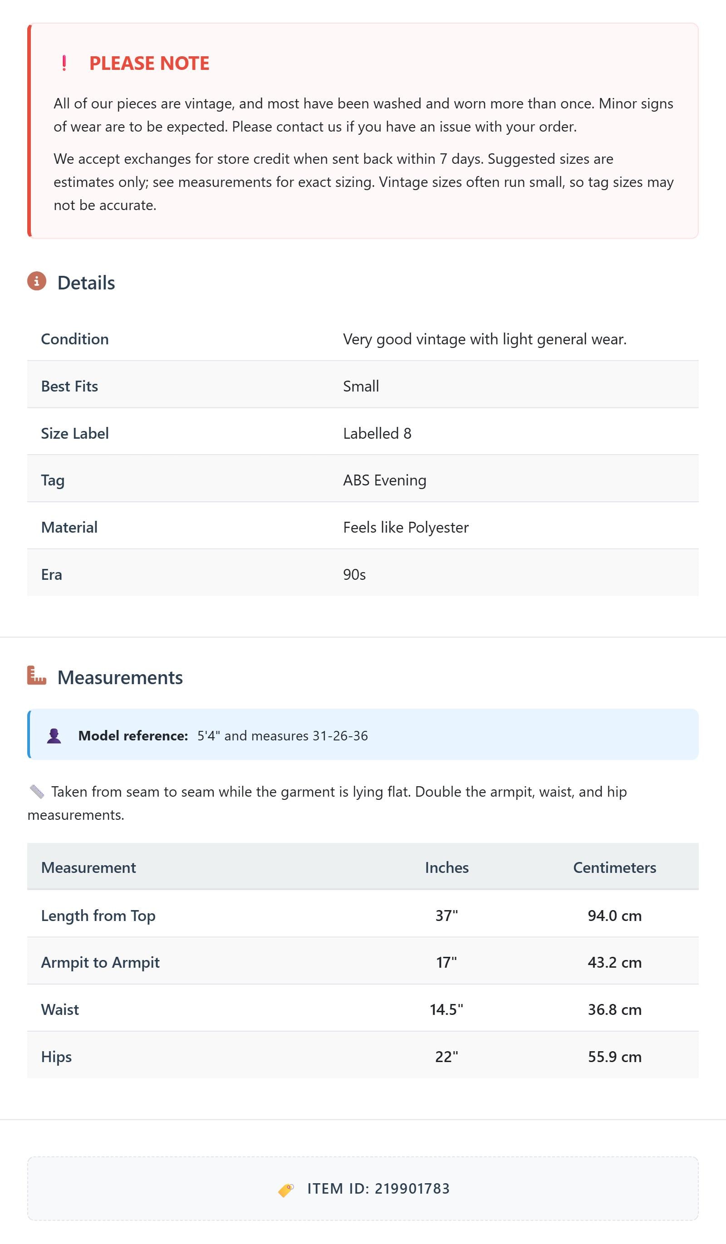Viewport: 726px width, 1244px height.
Task: Click the Inches column header
Action: [x=446, y=867]
